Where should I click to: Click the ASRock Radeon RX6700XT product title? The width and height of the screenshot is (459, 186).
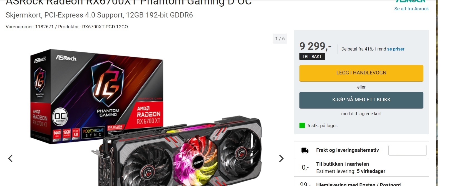[129, 2]
